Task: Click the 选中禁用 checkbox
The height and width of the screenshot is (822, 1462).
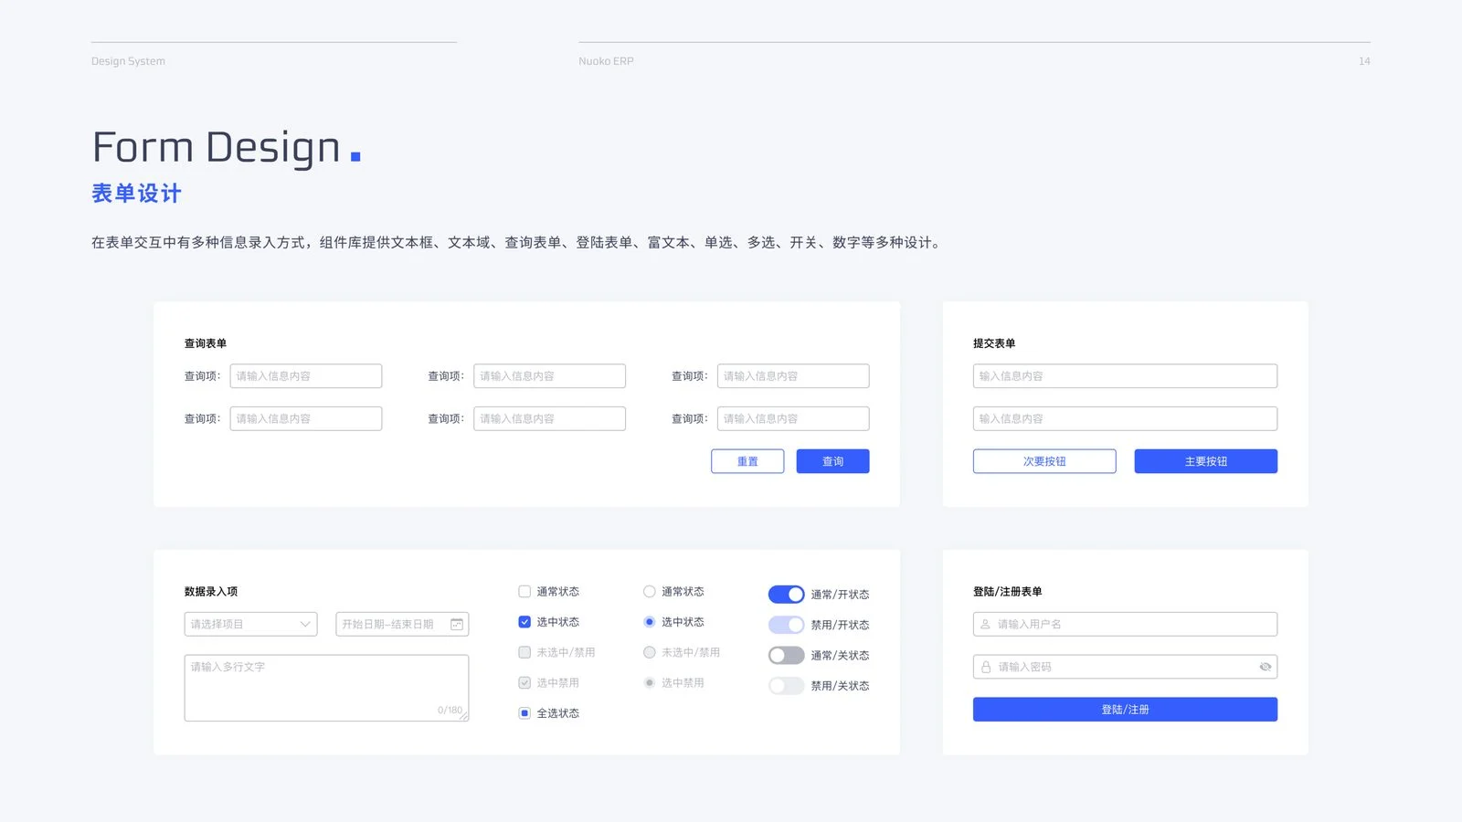Action: click(524, 683)
